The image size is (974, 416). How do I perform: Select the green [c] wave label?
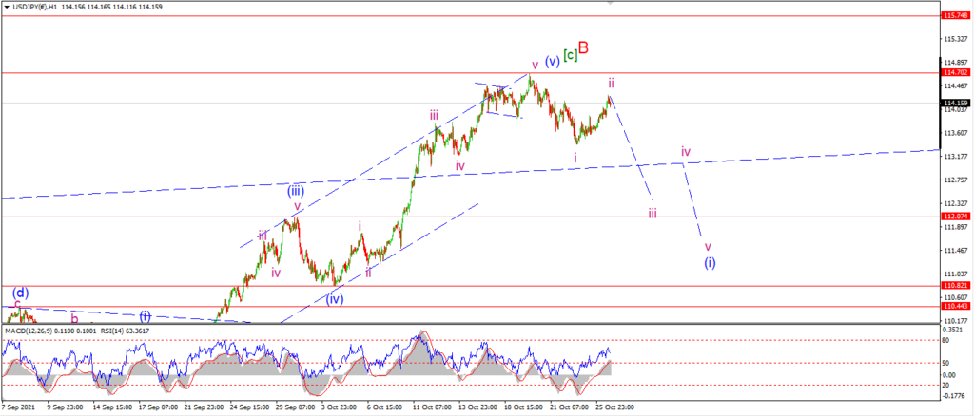click(x=571, y=55)
